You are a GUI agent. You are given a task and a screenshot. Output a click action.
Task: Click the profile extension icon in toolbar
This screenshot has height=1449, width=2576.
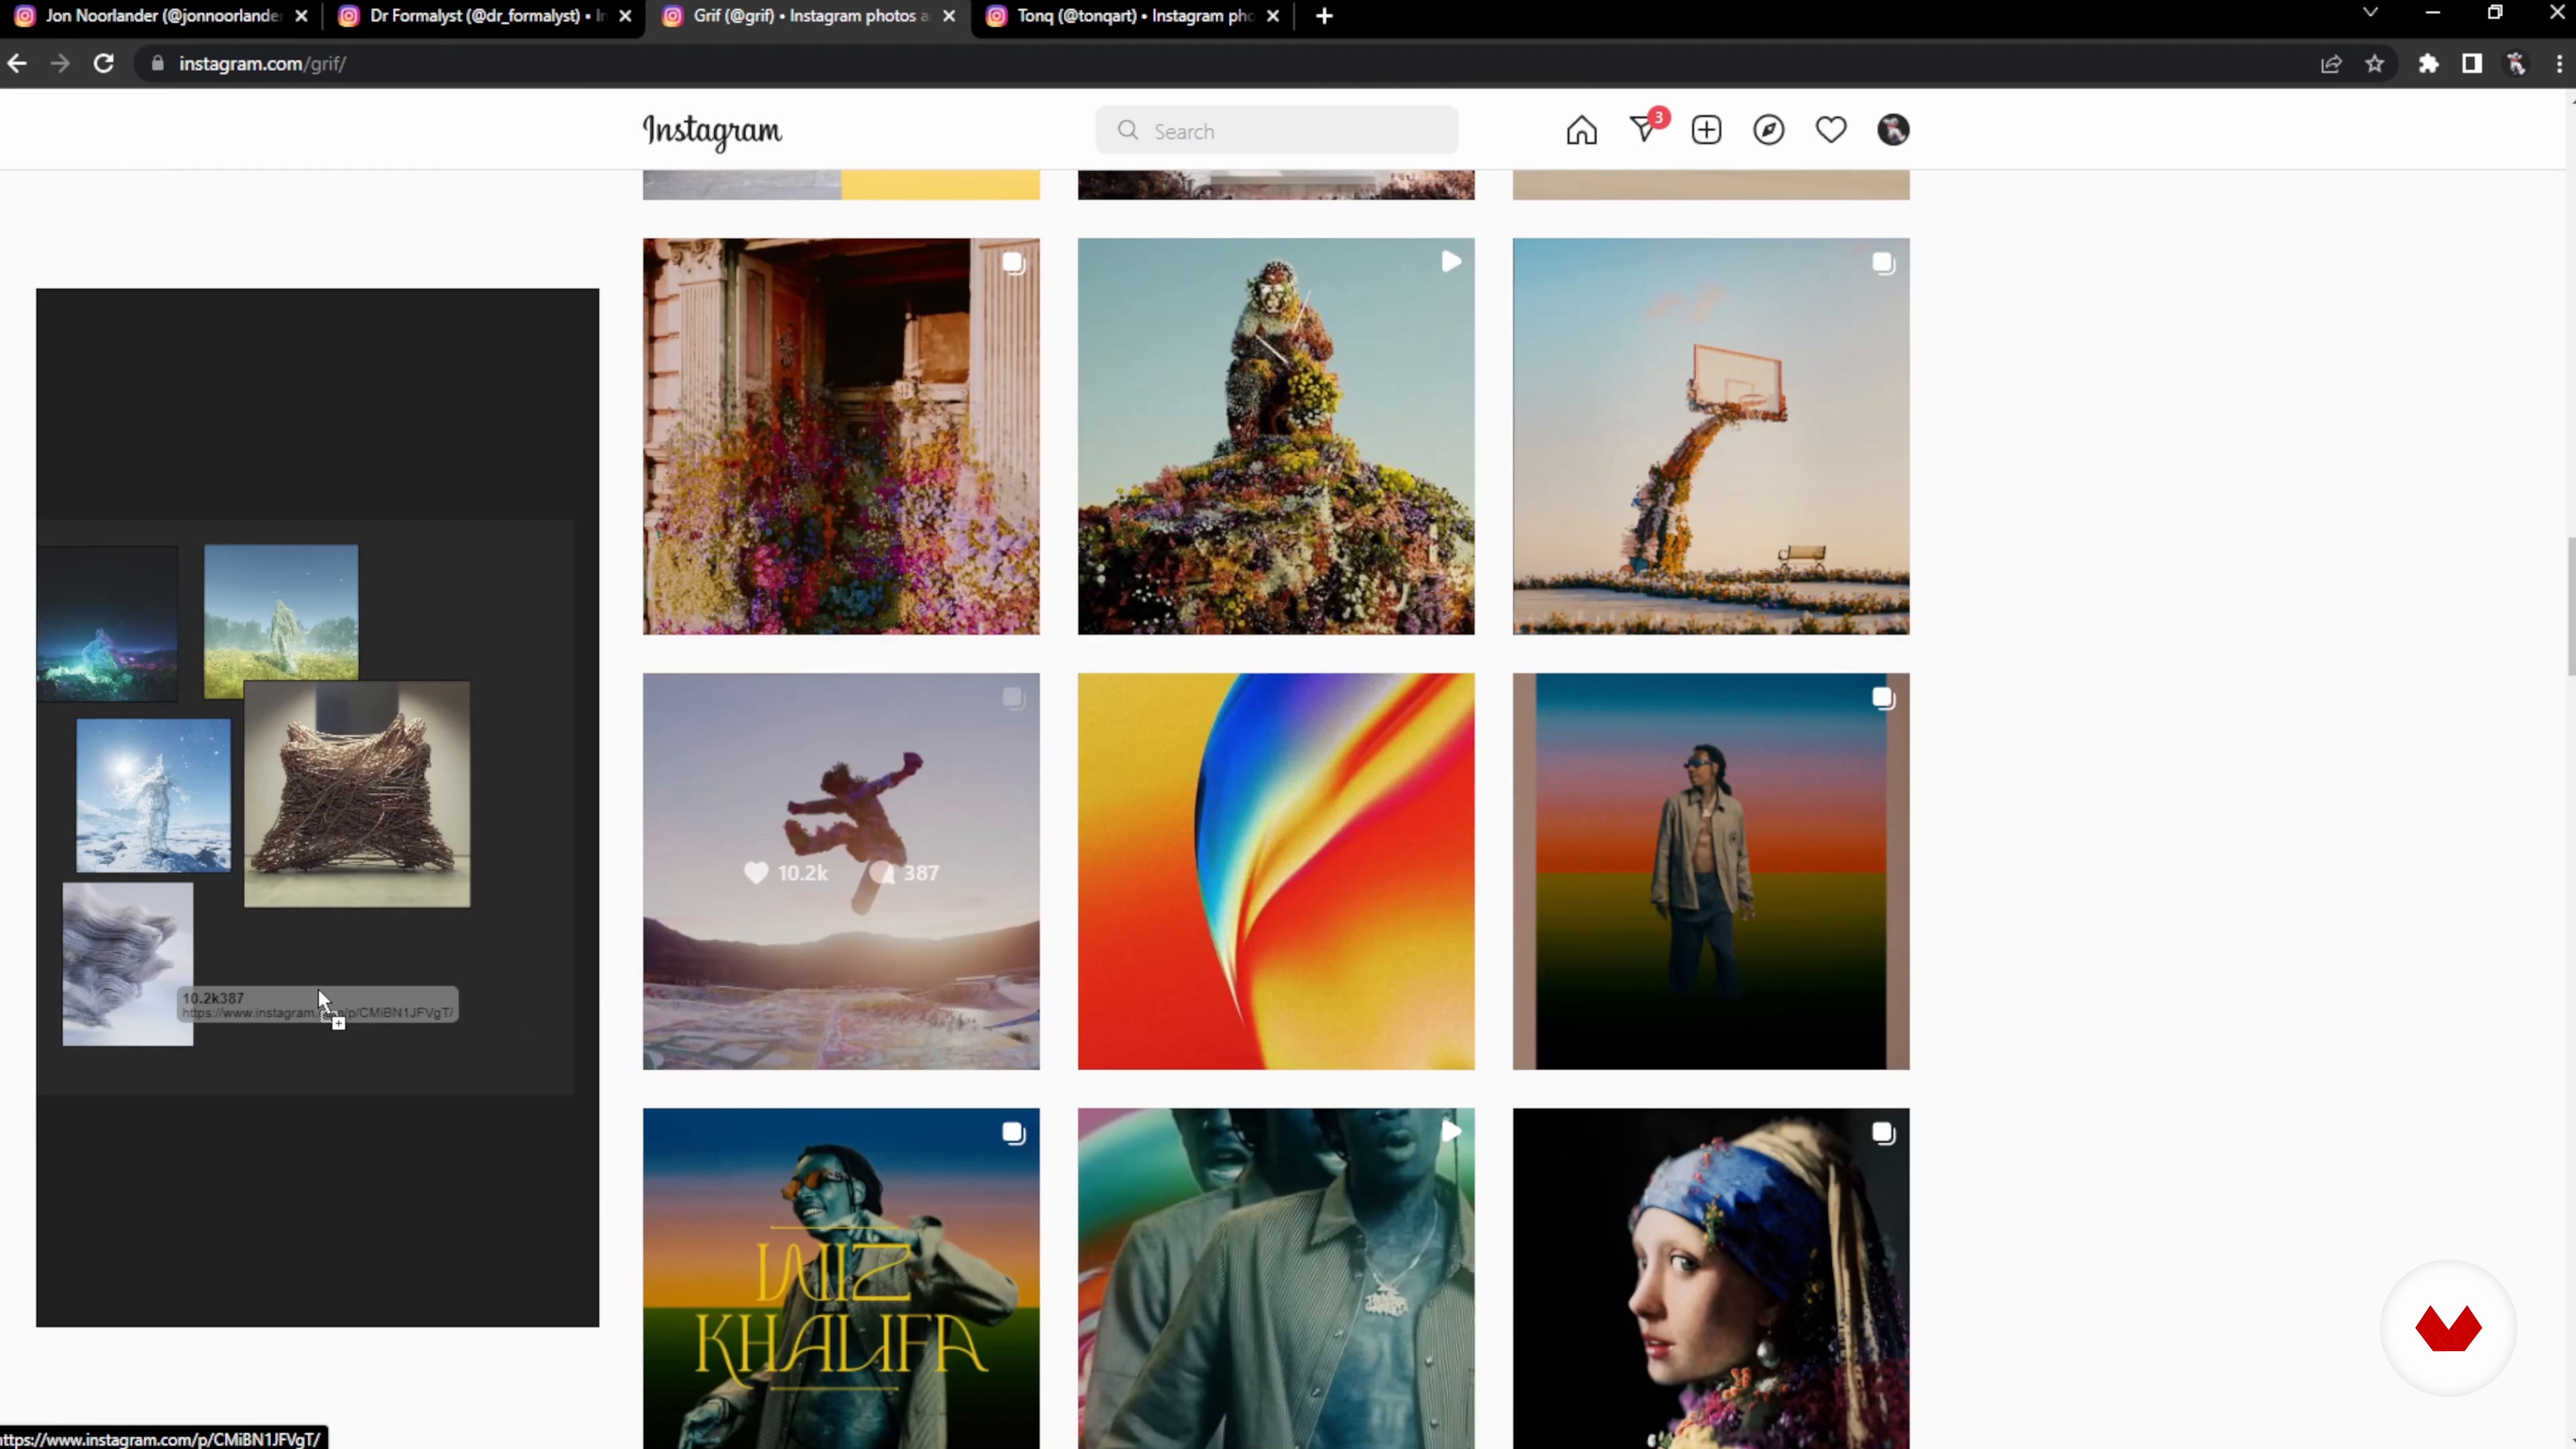pyautogui.click(x=2516, y=64)
